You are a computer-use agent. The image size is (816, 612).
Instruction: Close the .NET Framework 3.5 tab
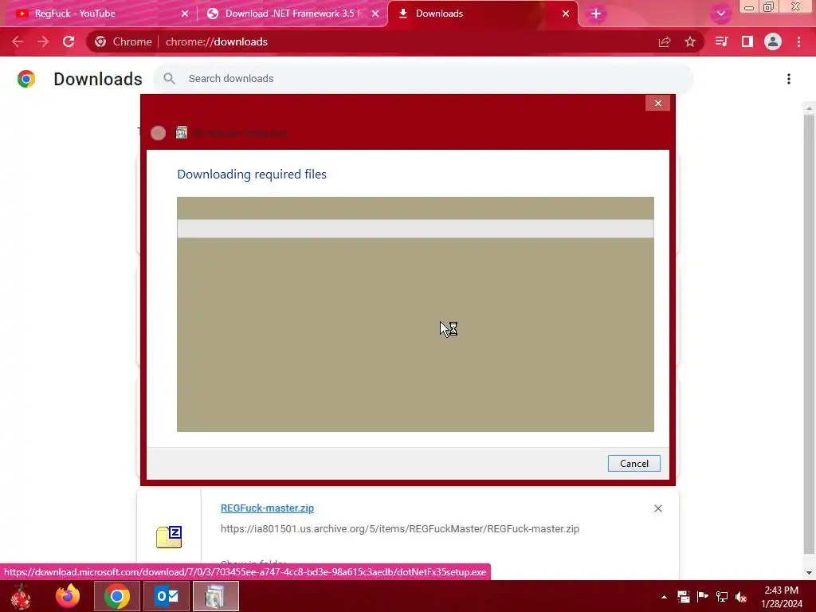click(x=375, y=14)
